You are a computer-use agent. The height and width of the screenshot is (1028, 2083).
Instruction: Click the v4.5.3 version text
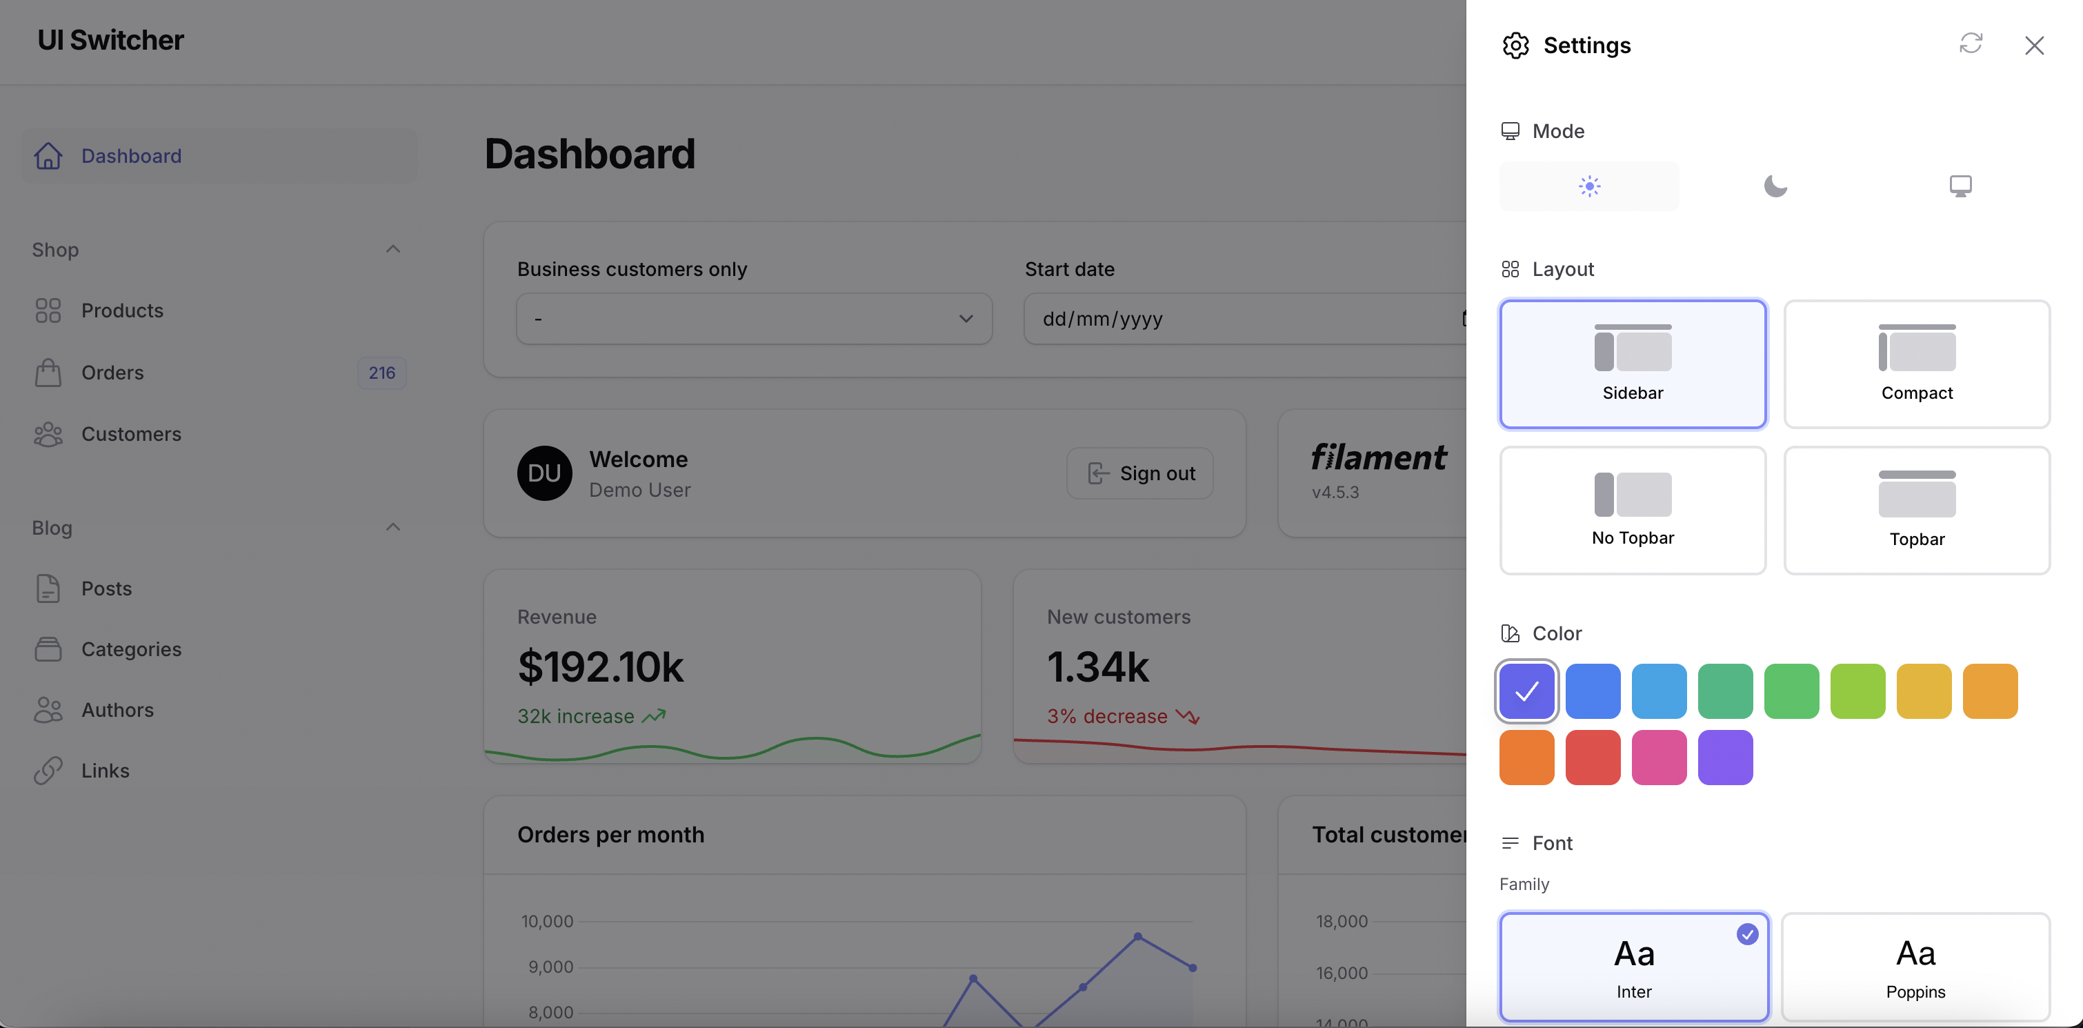1335,492
